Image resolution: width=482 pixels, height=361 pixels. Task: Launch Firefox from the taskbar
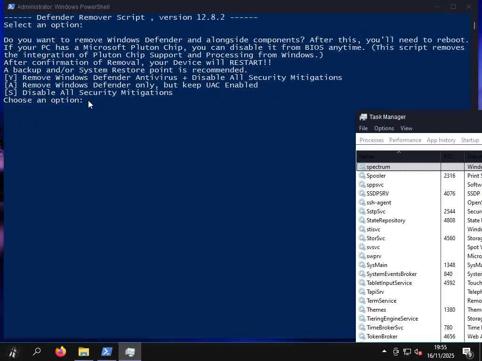61,352
